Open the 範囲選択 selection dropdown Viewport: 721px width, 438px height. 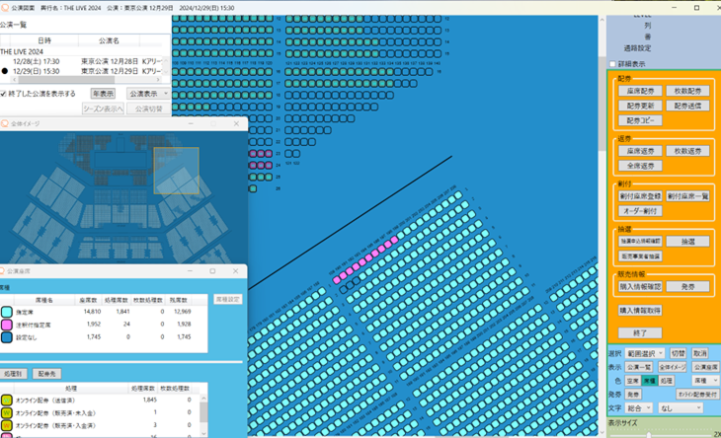[x=643, y=352]
